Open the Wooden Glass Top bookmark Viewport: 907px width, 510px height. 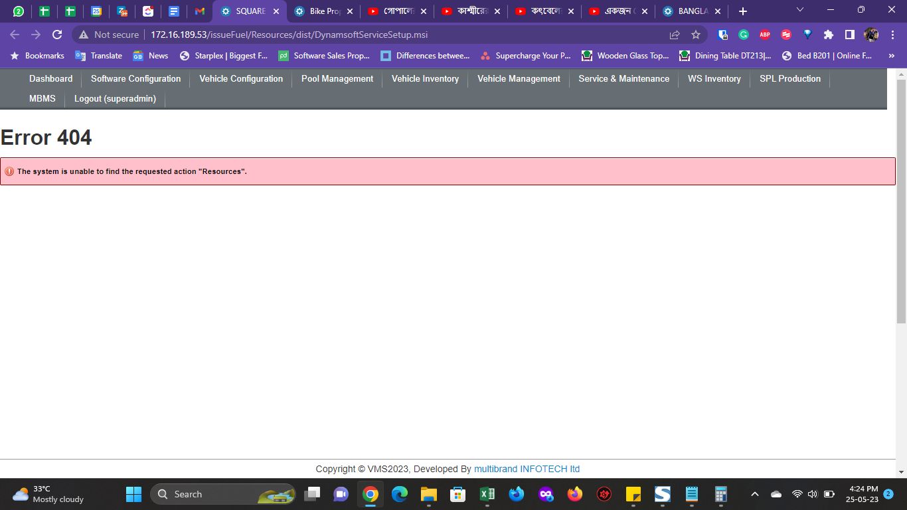tap(625, 56)
